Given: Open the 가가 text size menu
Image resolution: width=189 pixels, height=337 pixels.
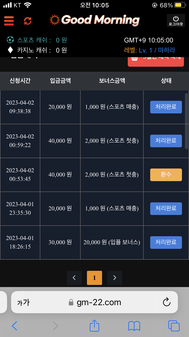Looking at the screenshot, I should tap(23, 302).
